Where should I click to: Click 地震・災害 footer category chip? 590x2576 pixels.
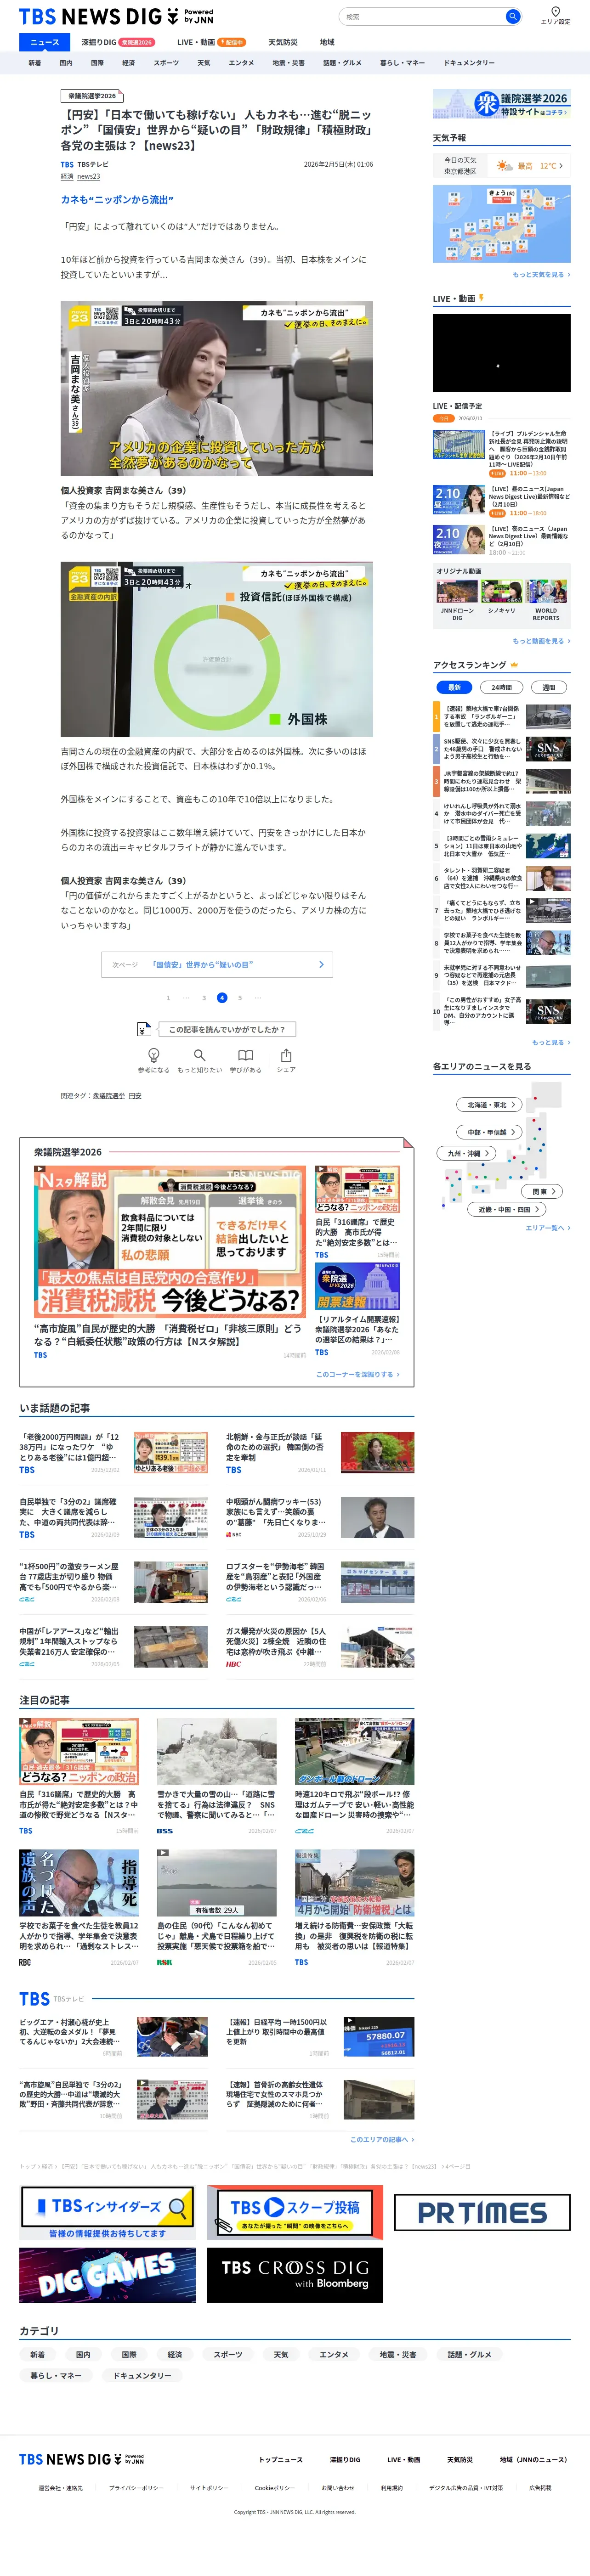398,2354
